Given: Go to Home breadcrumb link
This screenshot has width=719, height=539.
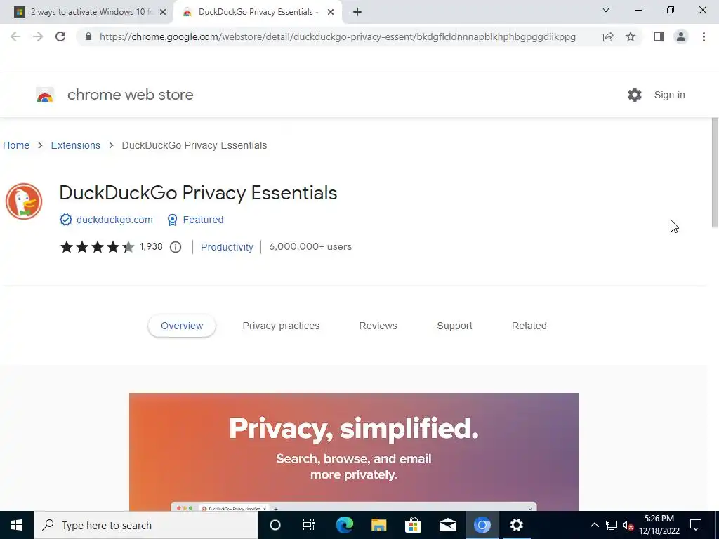Looking at the screenshot, I should pyautogui.click(x=16, y=145).
